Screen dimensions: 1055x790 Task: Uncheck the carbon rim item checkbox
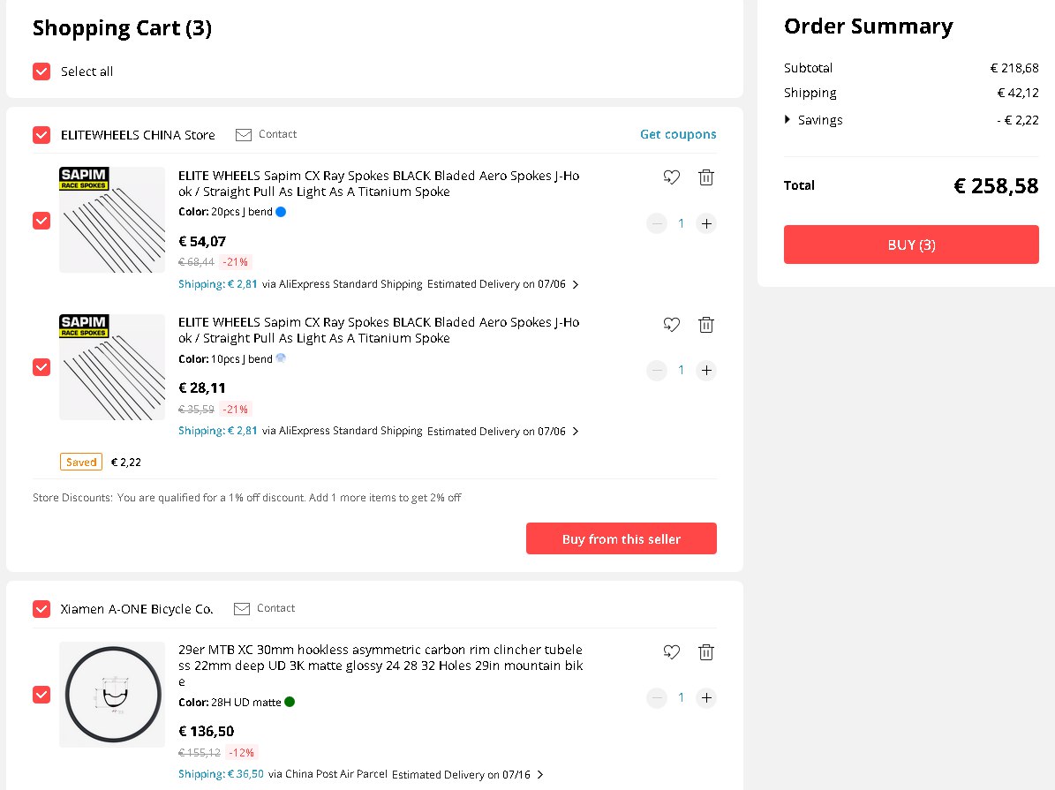pyautogui.click(x=41, y=695)
